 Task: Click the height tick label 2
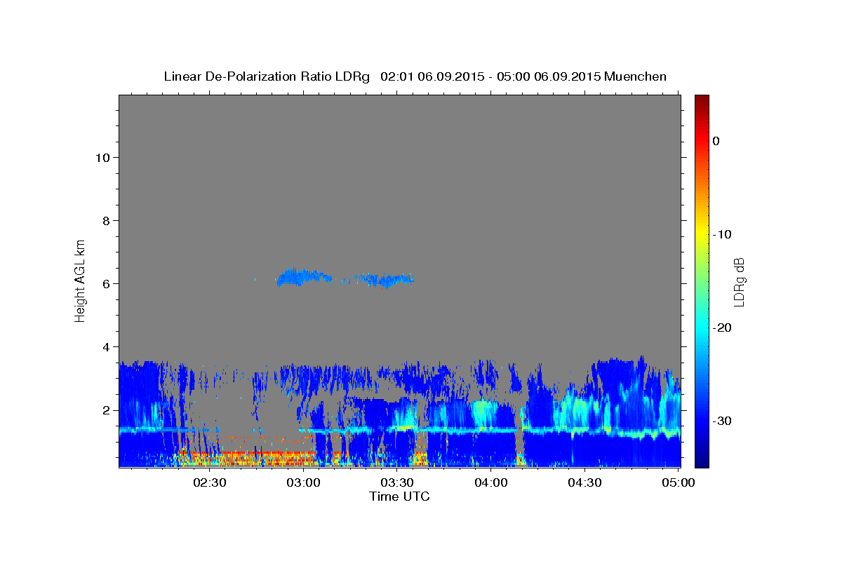tap(107, 410)
